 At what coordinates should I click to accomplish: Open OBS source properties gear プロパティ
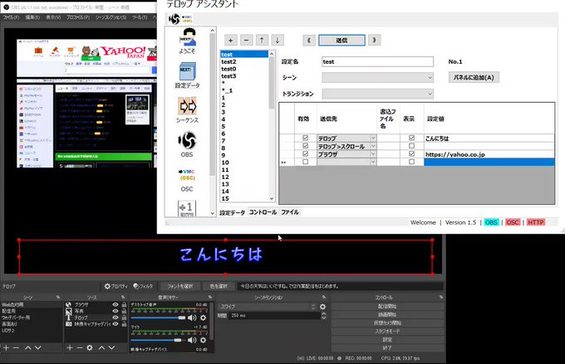click(115, 286)
